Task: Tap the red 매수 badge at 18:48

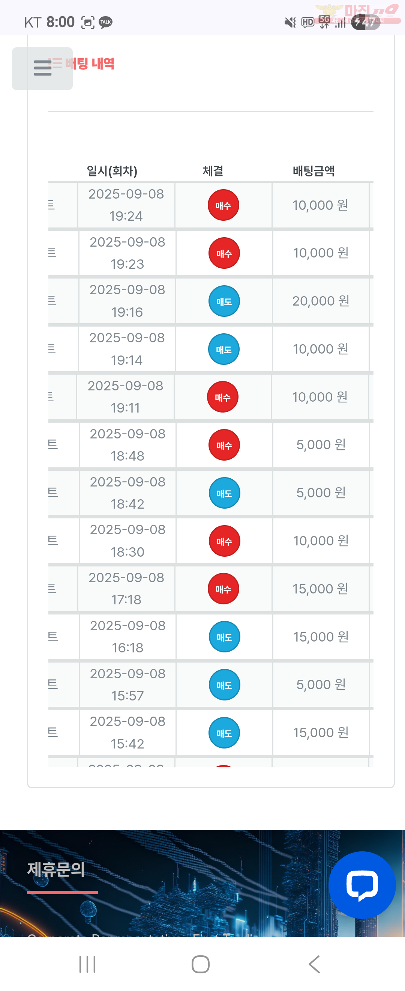Action: pyautogui.click(x=224, y=445)
